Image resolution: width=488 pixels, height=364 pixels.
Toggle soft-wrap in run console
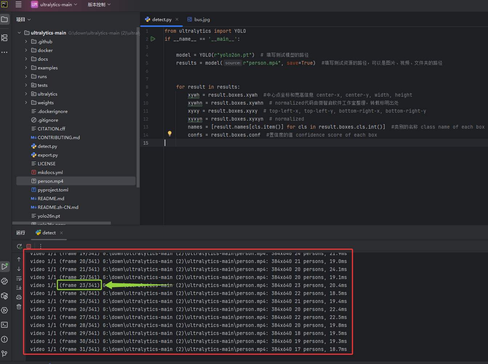click(19, 278)
